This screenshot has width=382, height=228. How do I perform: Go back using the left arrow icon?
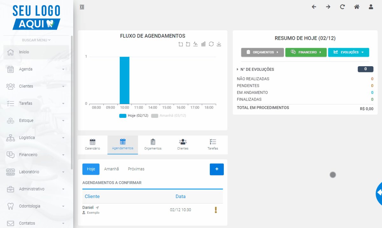[x=314, y=7]
